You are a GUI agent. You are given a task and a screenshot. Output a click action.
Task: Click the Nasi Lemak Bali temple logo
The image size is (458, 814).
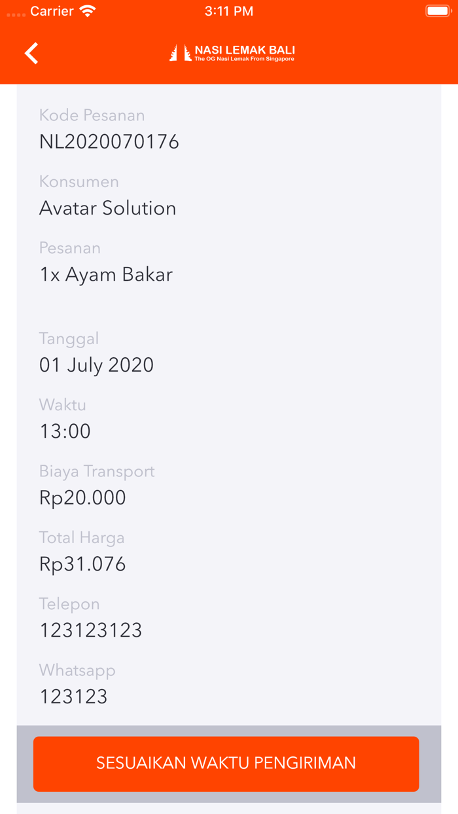(x=180, y=52)
